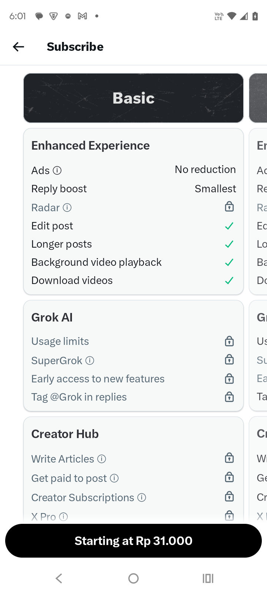
Task: Tap the back arrow beside Subscribe
Action: [18, 47]
